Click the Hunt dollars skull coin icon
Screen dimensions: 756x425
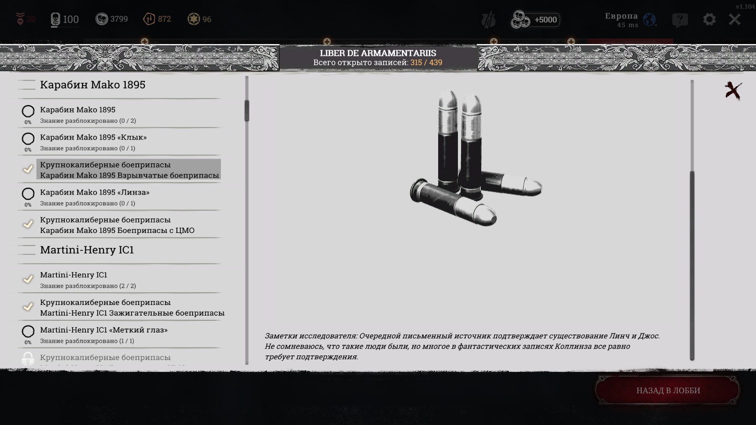click(102, 19)
